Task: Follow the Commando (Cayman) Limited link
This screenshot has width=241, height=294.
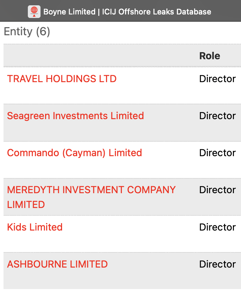Action: (x=74, y=153)
